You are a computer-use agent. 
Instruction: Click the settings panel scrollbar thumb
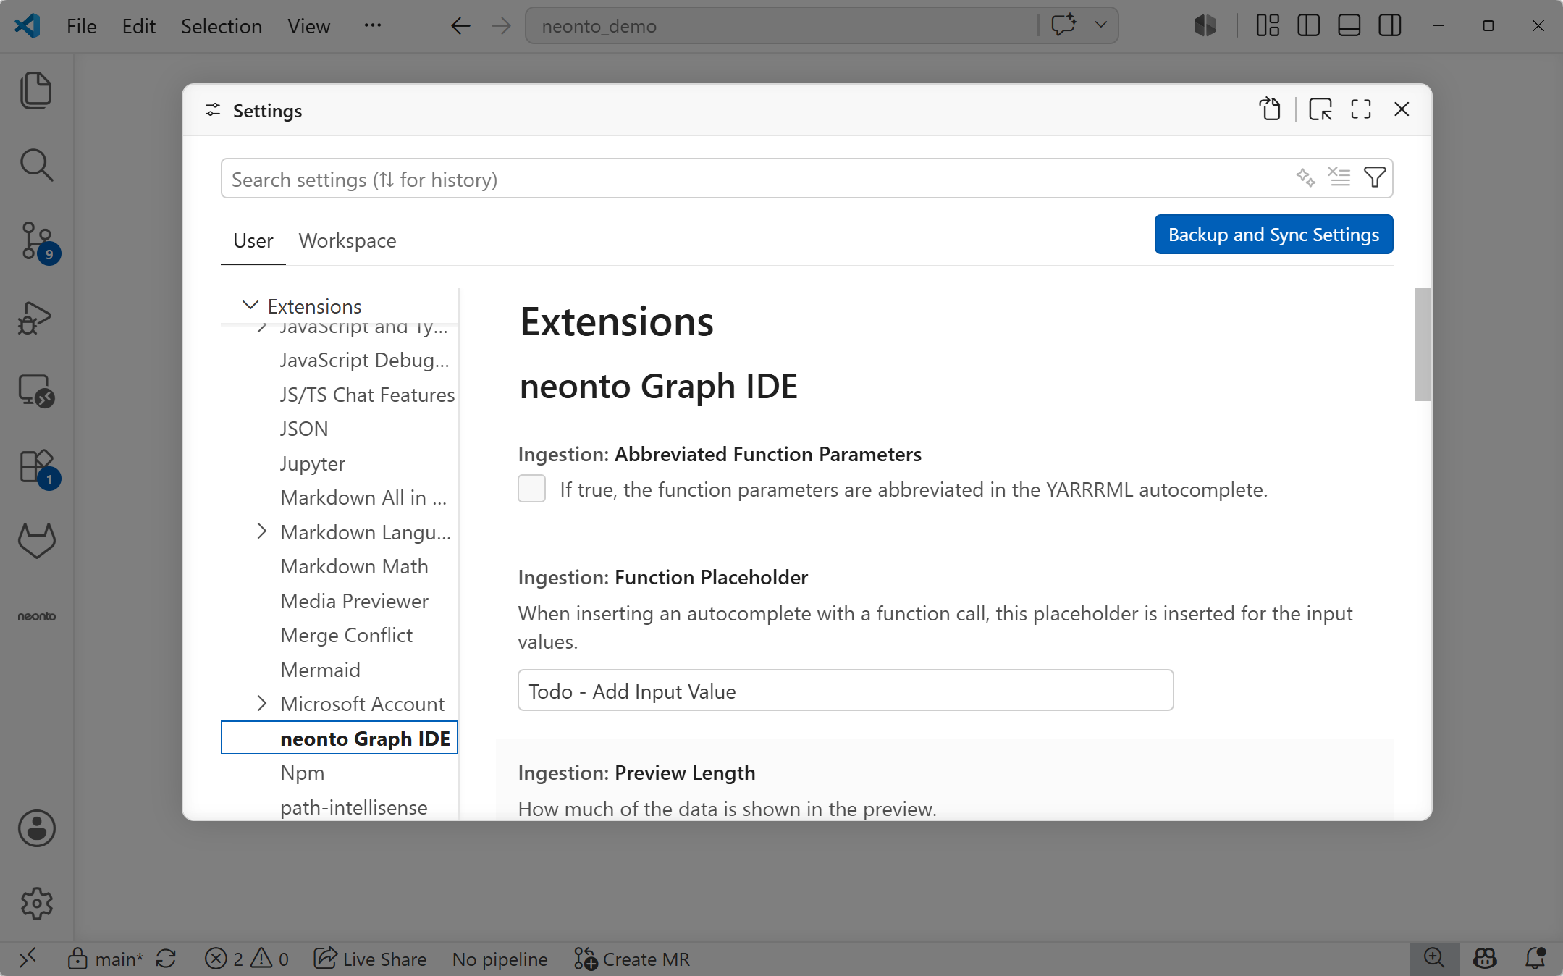(1423, 345)
